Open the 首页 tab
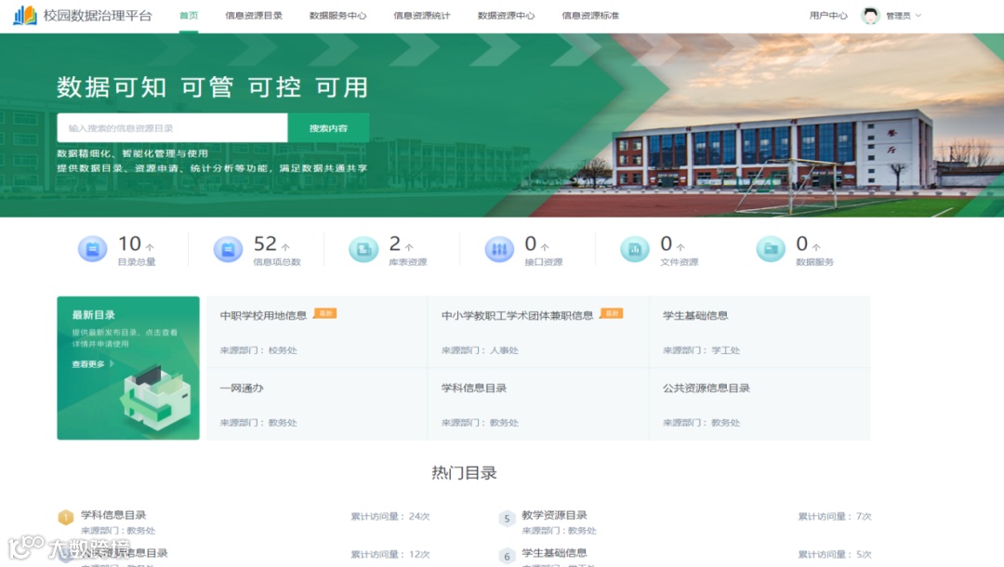 (x=189, y=16)
